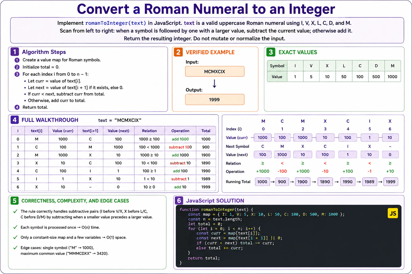Click the checkmark beside 'Only a constant-size map'
Viewport: 412px width, 274px height.
tap(15, 237)
